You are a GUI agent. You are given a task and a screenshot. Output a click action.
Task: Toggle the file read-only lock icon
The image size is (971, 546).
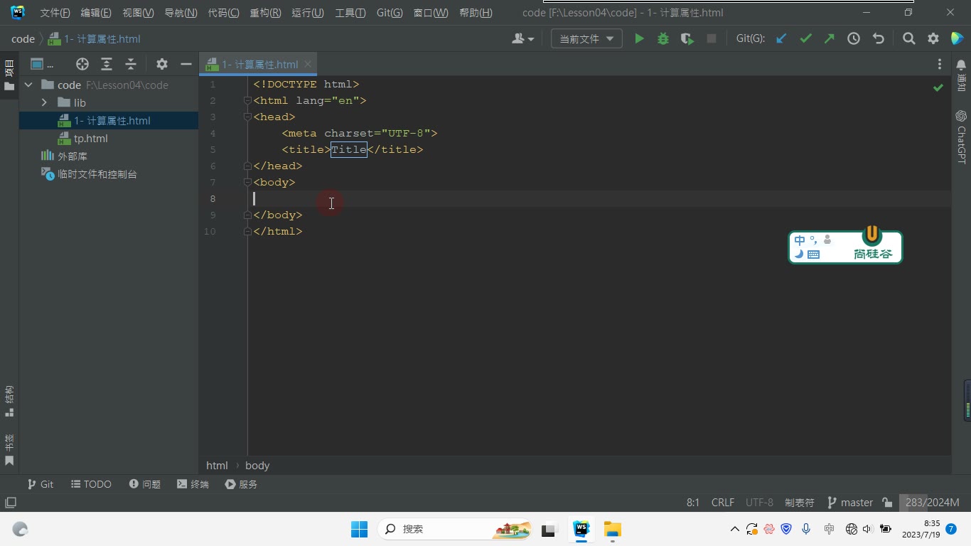(887, 503)
